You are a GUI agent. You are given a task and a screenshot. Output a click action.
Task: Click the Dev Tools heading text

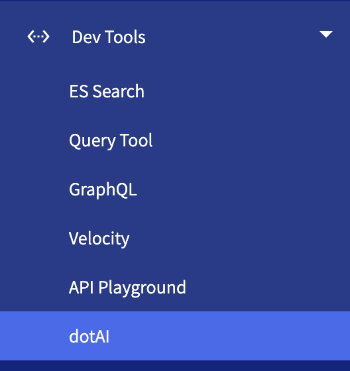[x=109, y=37]
